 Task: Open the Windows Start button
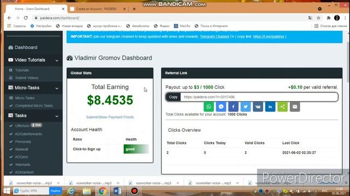pyautogui.click(x=7, y=191)
